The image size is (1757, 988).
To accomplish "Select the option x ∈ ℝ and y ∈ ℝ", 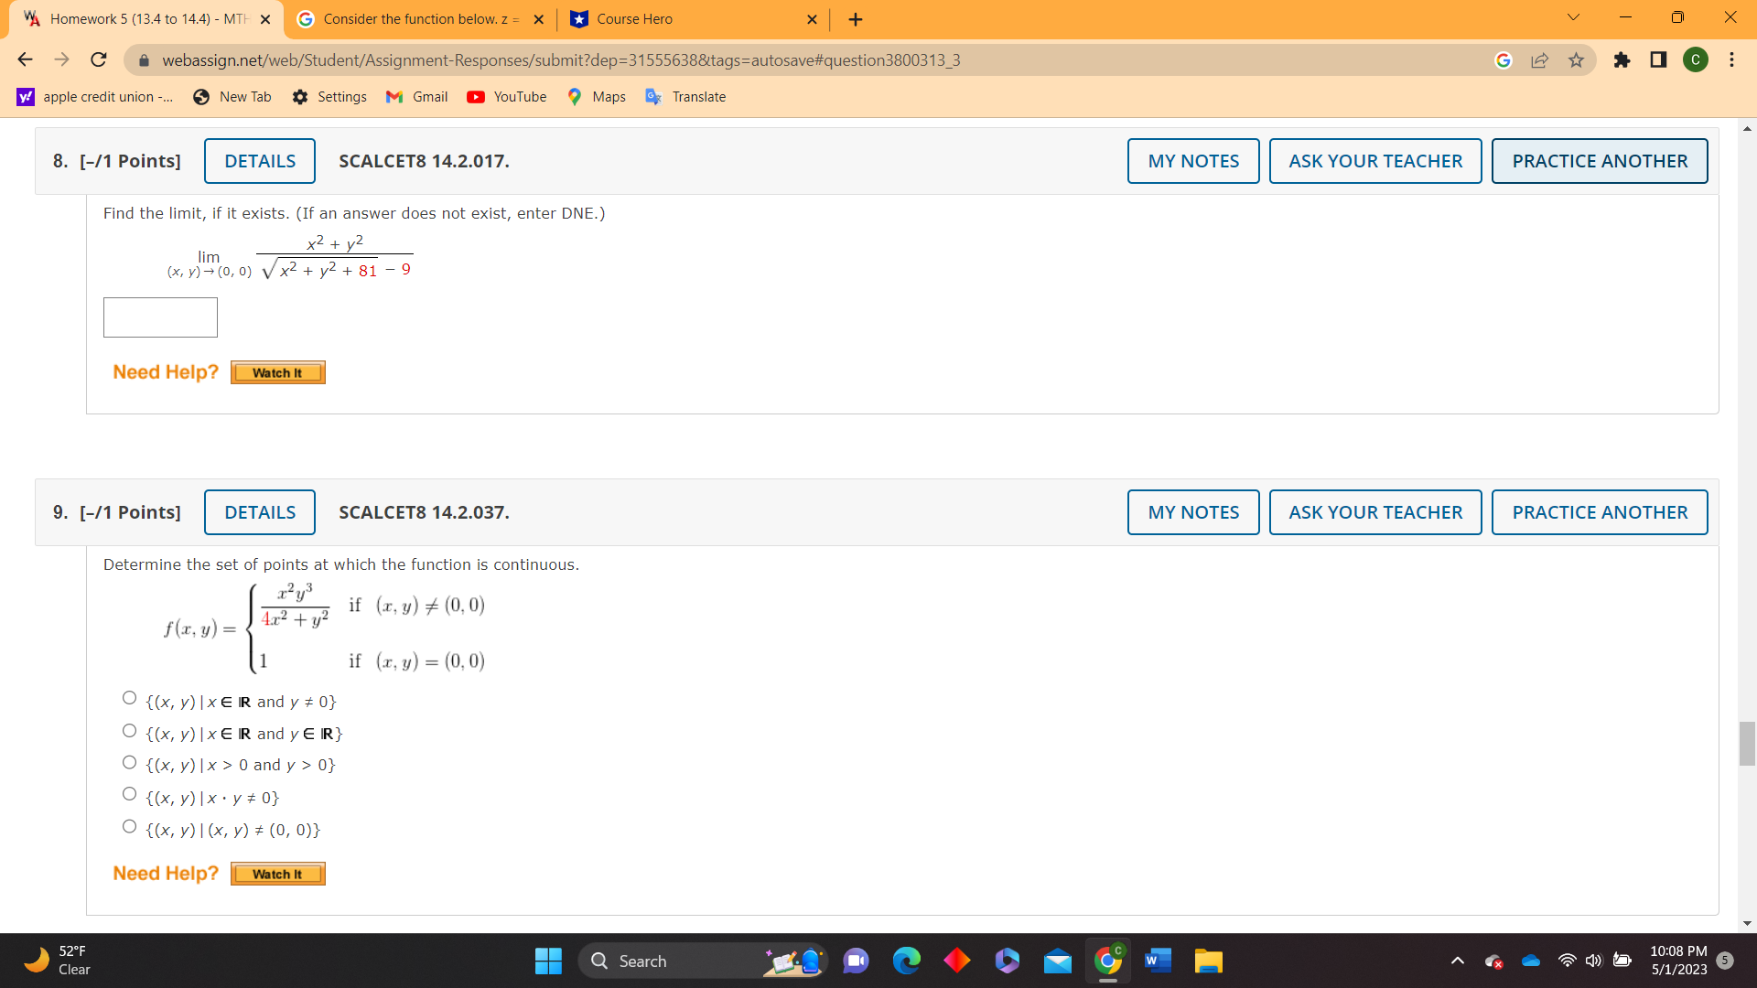I will [129, 731].
